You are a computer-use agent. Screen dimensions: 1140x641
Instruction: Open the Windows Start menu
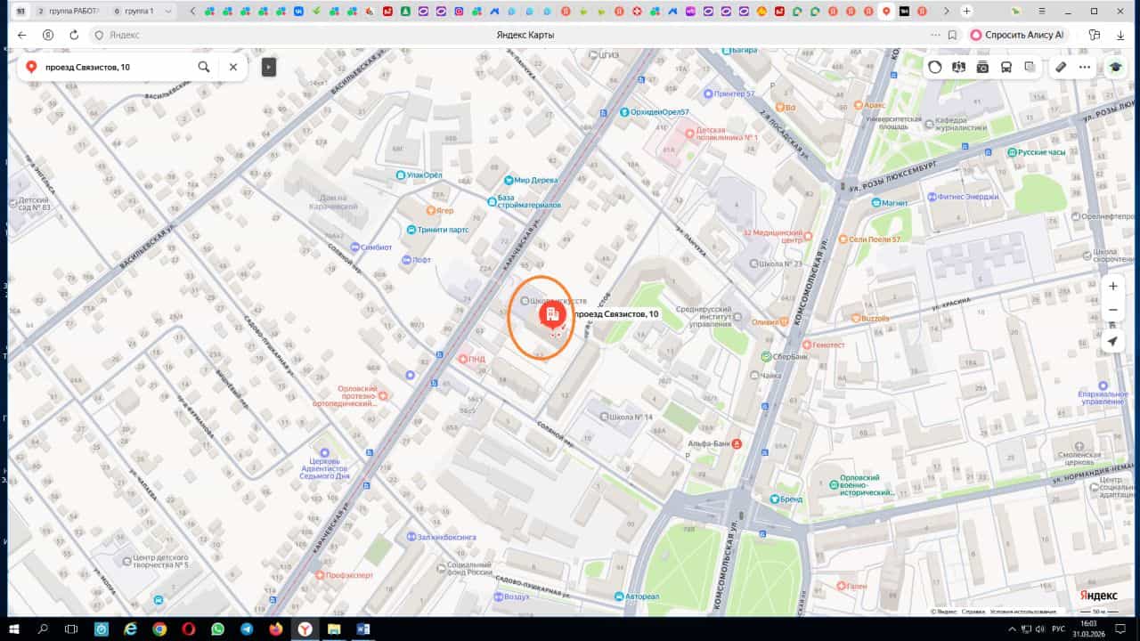(12, 629)
